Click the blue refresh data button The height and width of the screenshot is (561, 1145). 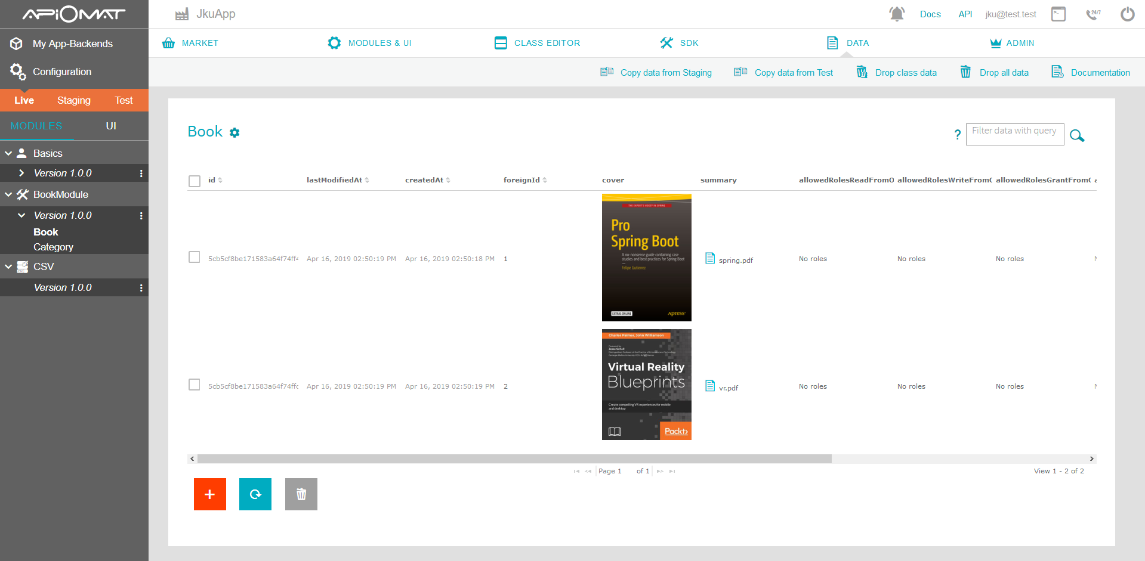[255, 494]
